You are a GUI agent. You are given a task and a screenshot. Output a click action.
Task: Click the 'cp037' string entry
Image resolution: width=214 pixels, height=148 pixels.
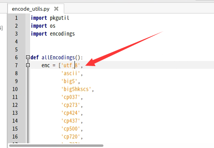pyautogui.click(x=71, y=97)
